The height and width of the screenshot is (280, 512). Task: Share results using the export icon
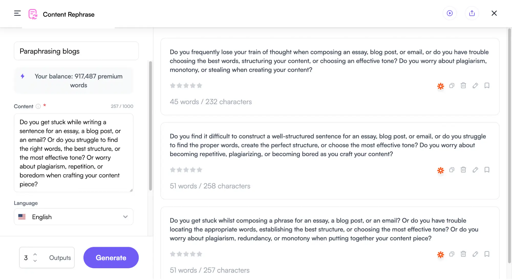pos(472,13)
